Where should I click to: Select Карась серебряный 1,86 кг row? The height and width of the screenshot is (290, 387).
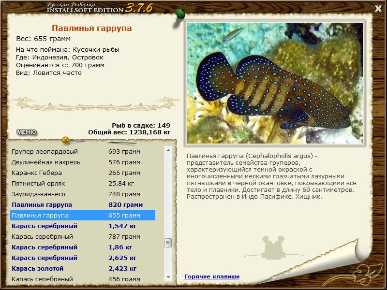(x=83, y=247)
